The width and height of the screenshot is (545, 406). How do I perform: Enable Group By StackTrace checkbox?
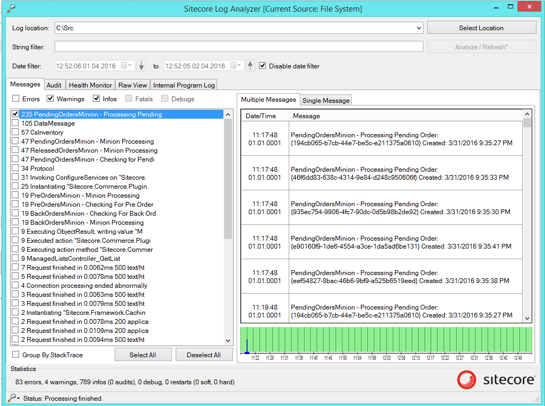tap(15, 354)
